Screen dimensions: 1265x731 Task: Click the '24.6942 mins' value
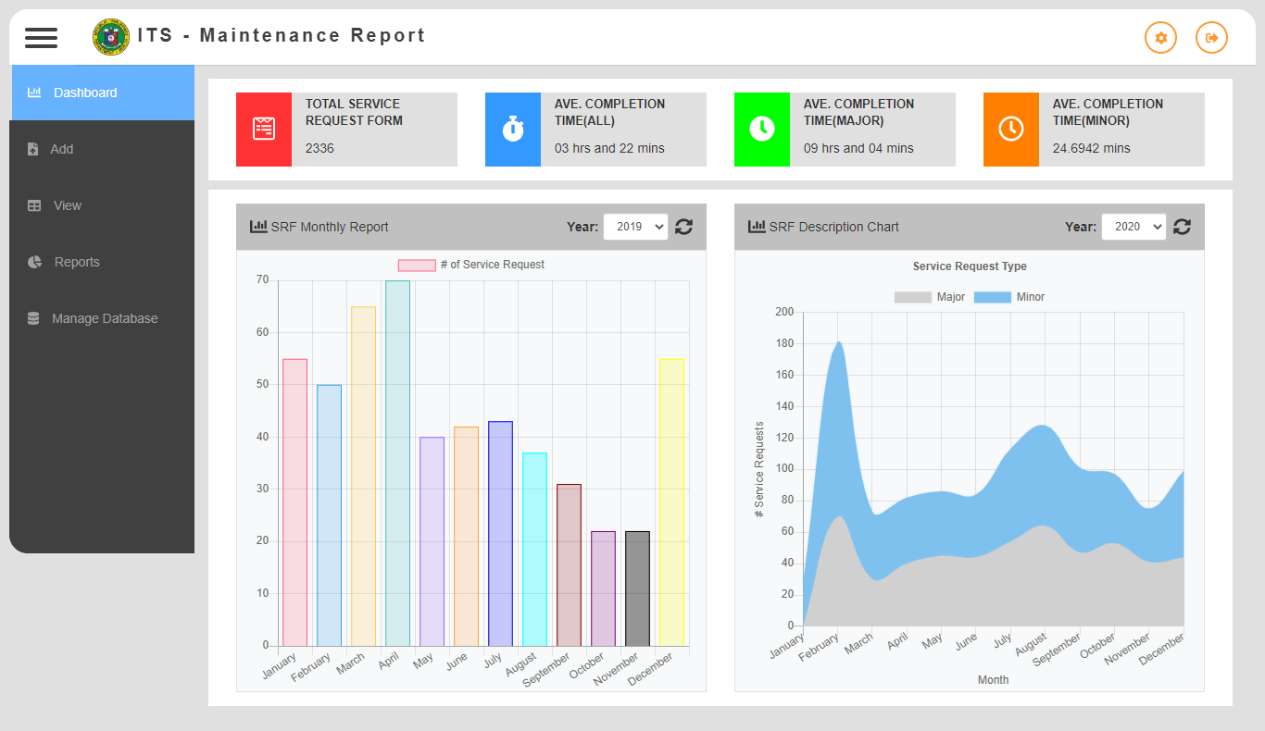click(x=1092, y=148)
